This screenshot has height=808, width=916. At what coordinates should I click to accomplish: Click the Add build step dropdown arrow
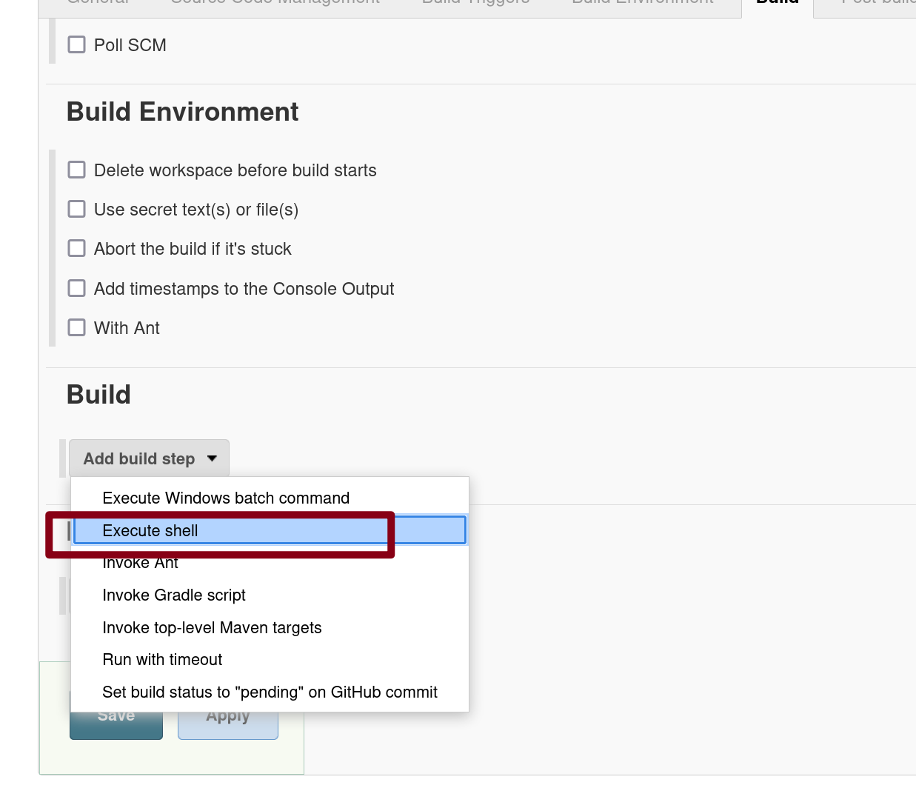213,458
